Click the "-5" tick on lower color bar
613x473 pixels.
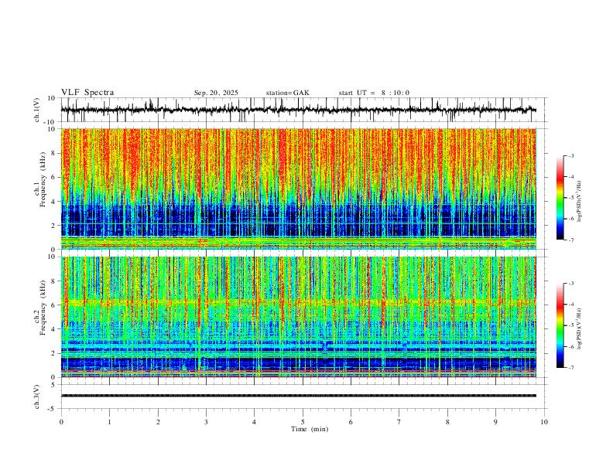pyautogui.click(x=570, y=325)
